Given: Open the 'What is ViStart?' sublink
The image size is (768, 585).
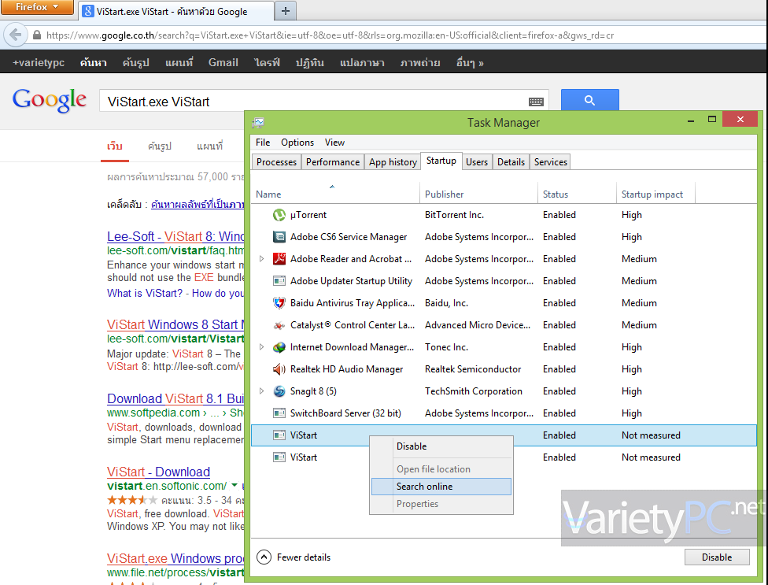Looking at the screenshot, I should click(145, 293).
